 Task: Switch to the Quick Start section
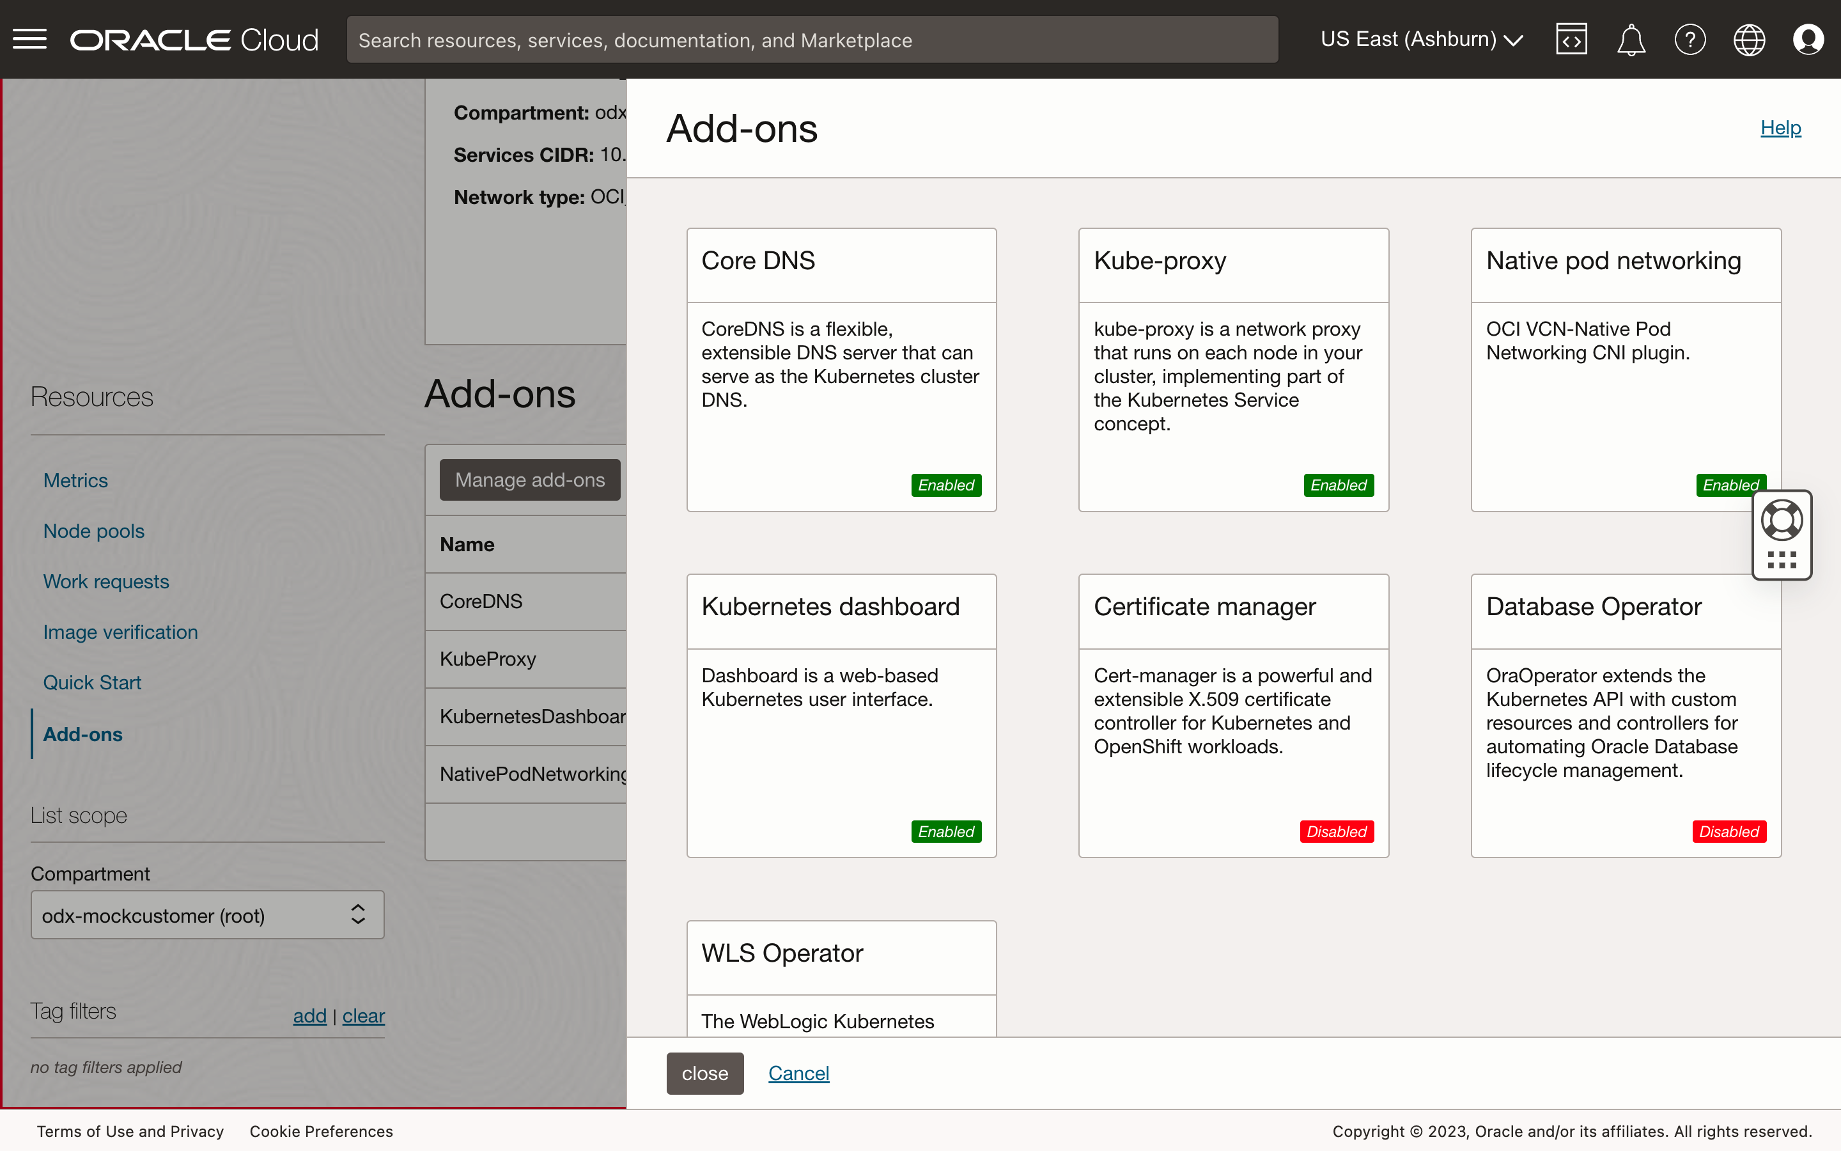click(x=92, y=682)
